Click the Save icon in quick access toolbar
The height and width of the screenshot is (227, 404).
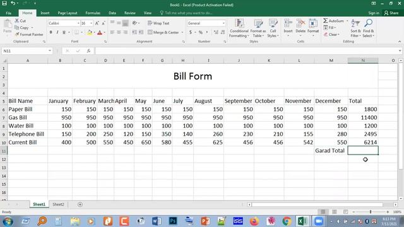4,3
